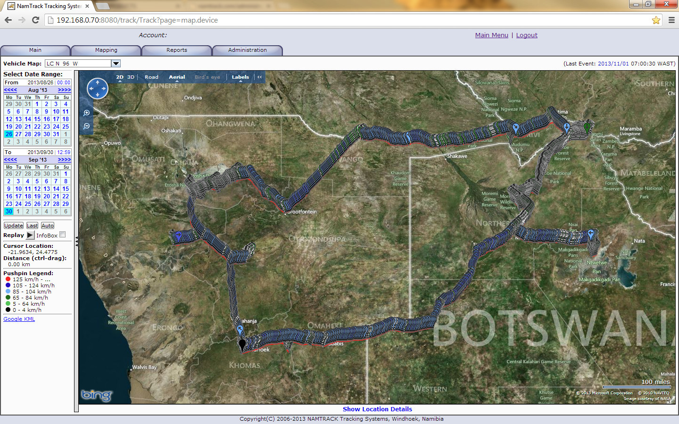The width and height of the screenshot is (679, 424).
Task: Collapse the map toolbar with the << icon
Action: 259,77
